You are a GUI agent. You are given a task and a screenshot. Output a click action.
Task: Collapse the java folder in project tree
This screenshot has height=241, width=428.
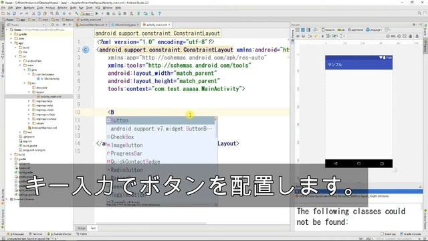tap(25, 70)
